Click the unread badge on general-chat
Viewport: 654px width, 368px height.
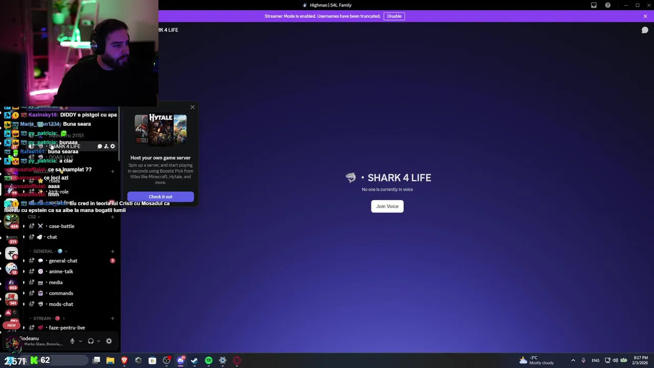coord(112,261)
